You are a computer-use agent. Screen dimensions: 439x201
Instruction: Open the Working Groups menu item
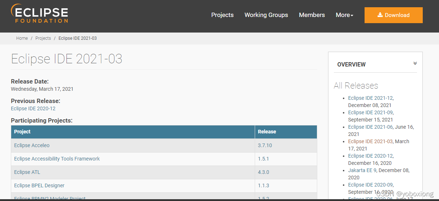coord(266,15)
